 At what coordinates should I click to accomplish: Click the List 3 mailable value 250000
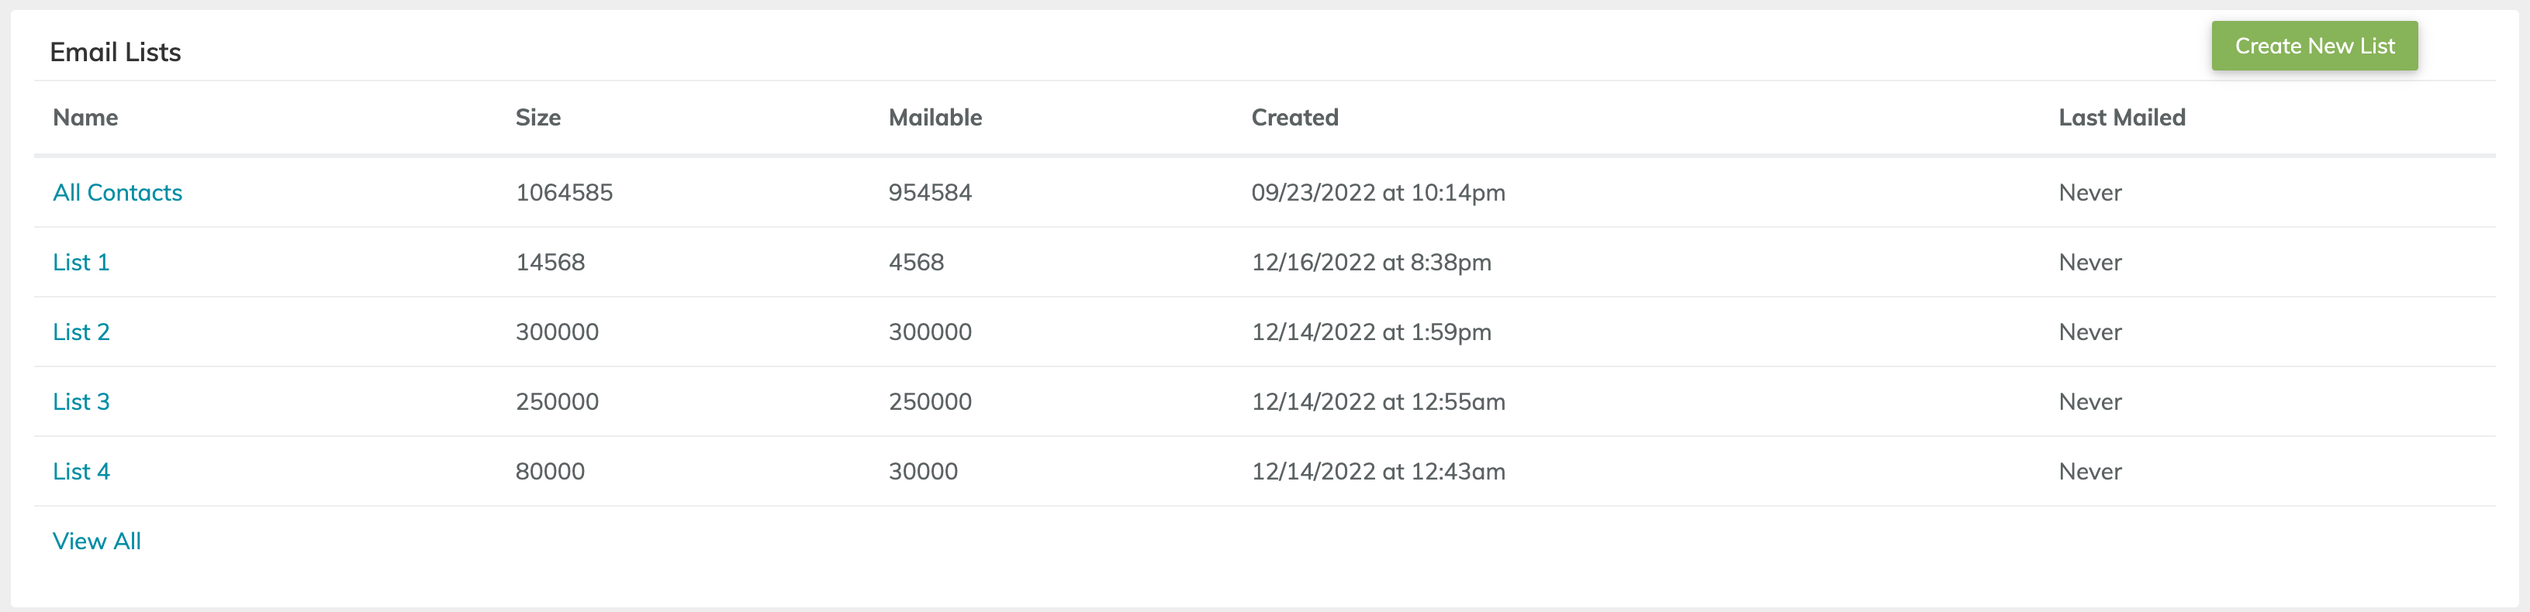(930, 401)
